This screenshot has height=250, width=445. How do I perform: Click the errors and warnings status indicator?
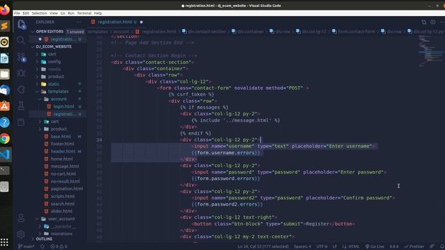coord(58,247)
